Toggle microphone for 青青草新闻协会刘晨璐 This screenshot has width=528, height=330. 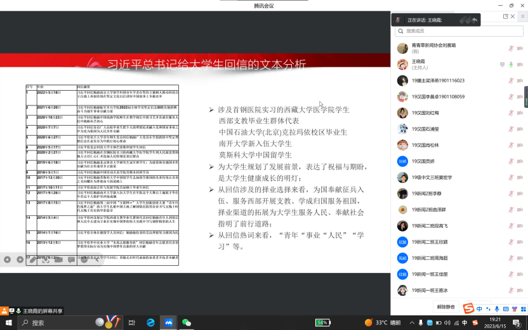[x=511, y=48]
